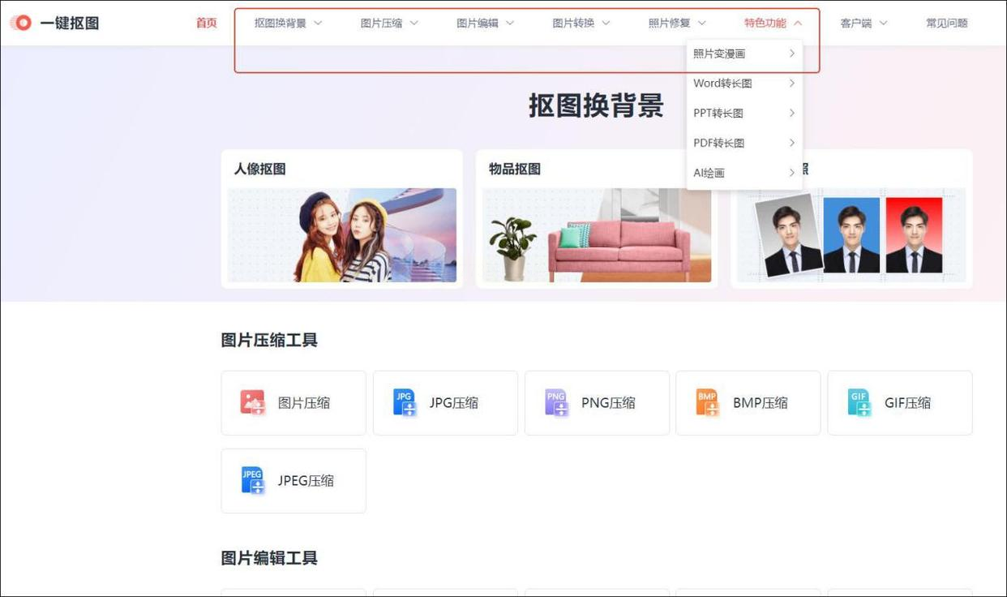
Task: Open the 特色功能 nav item
Action: (765, 23)
